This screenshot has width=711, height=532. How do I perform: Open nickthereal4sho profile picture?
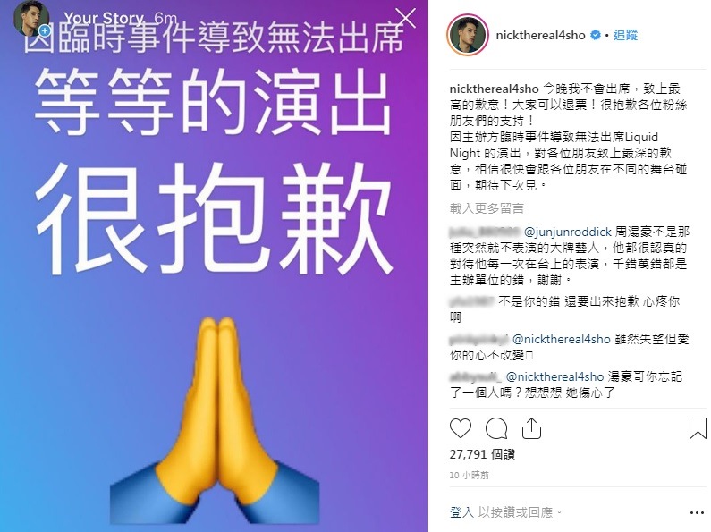[x=468, y=35]
